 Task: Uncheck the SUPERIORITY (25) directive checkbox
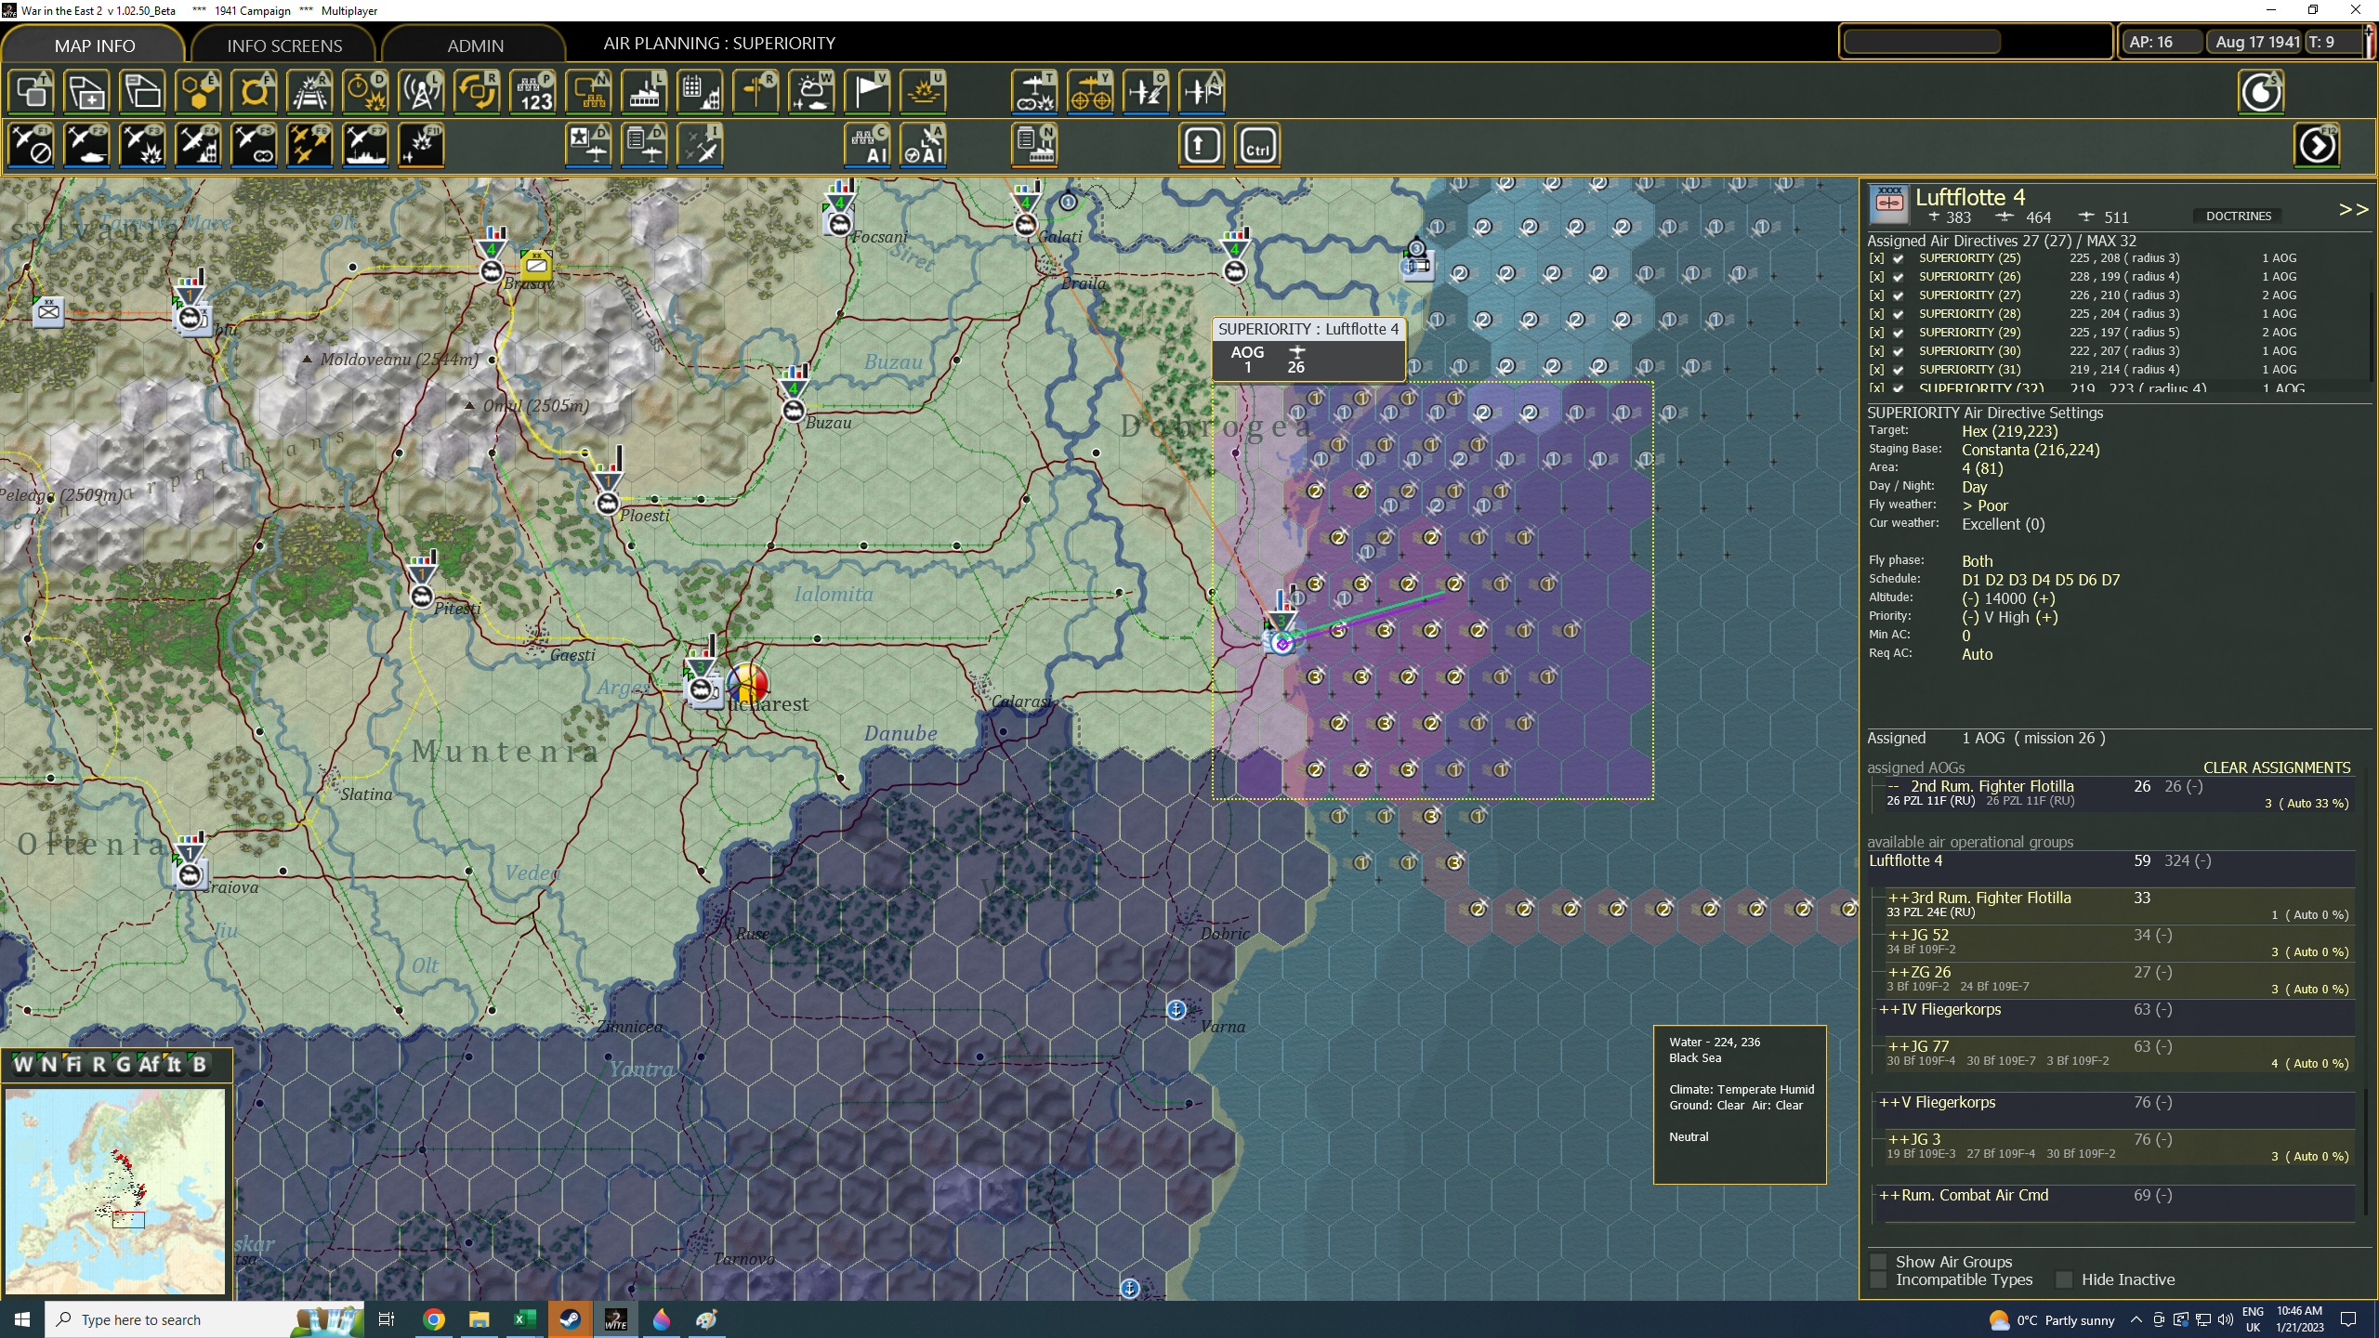(x=1899, y=258)
